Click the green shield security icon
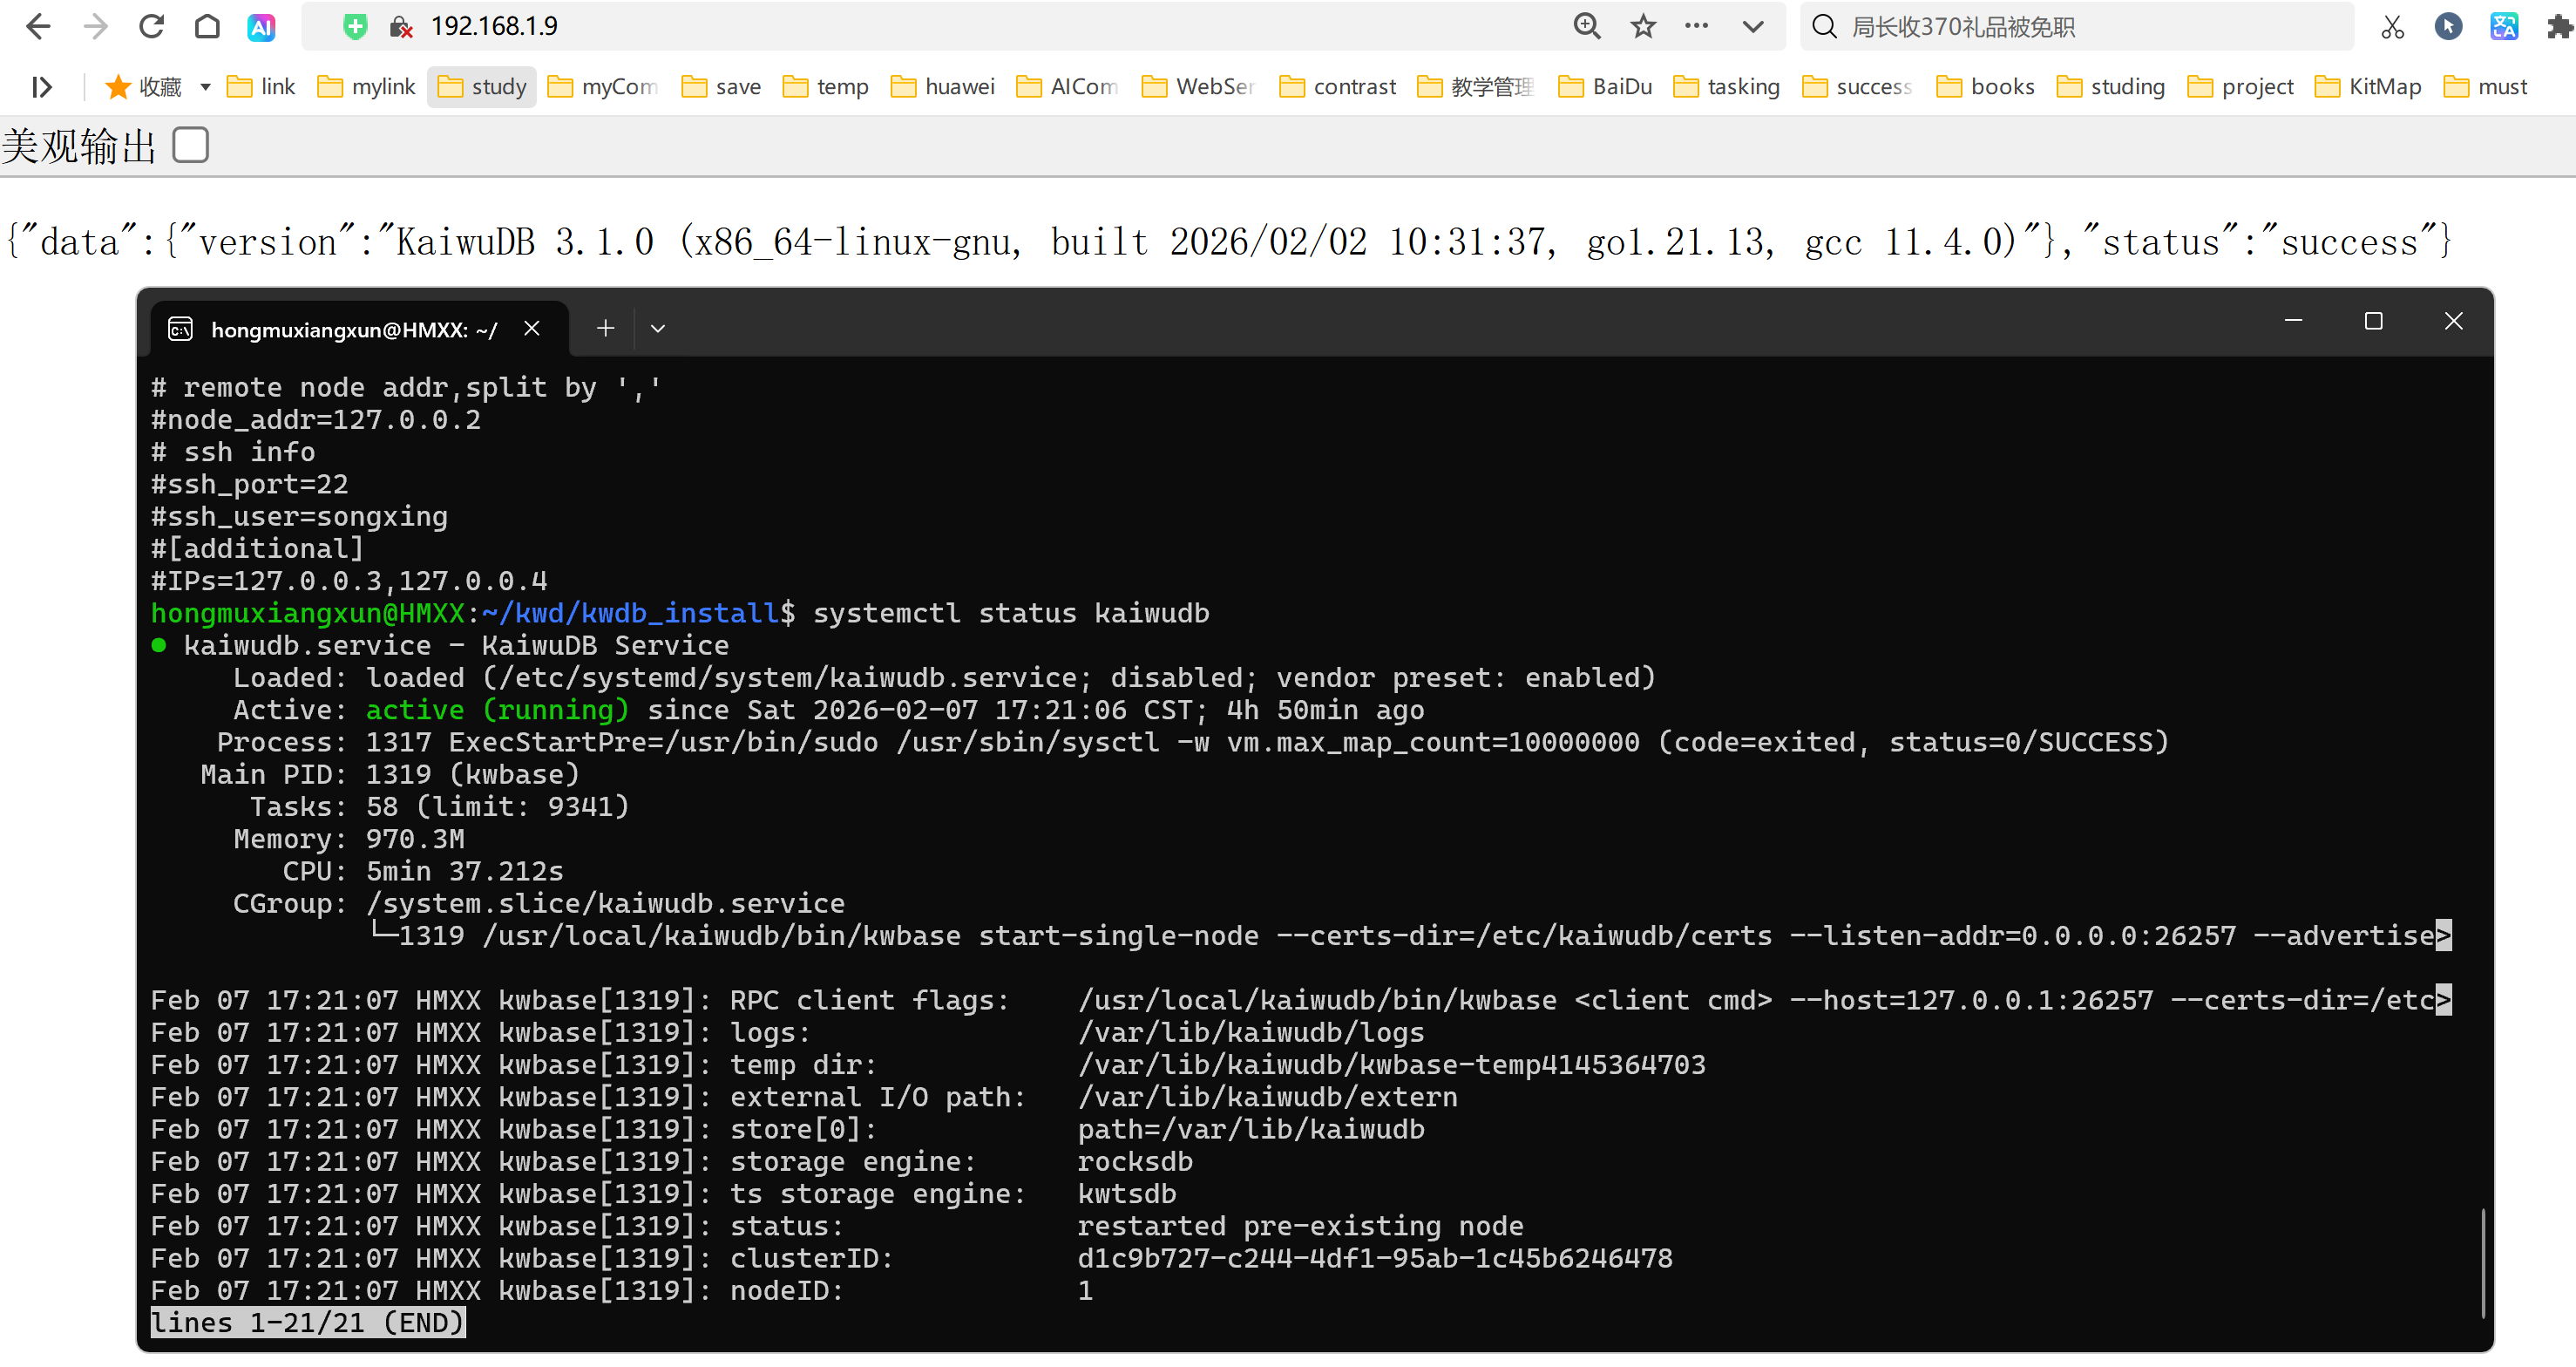This screenshot has height=1367, width=2576. click(355, 27)
